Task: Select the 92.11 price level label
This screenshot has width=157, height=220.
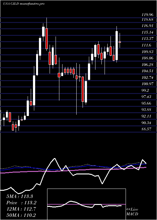Action: (x=146, y=116)
